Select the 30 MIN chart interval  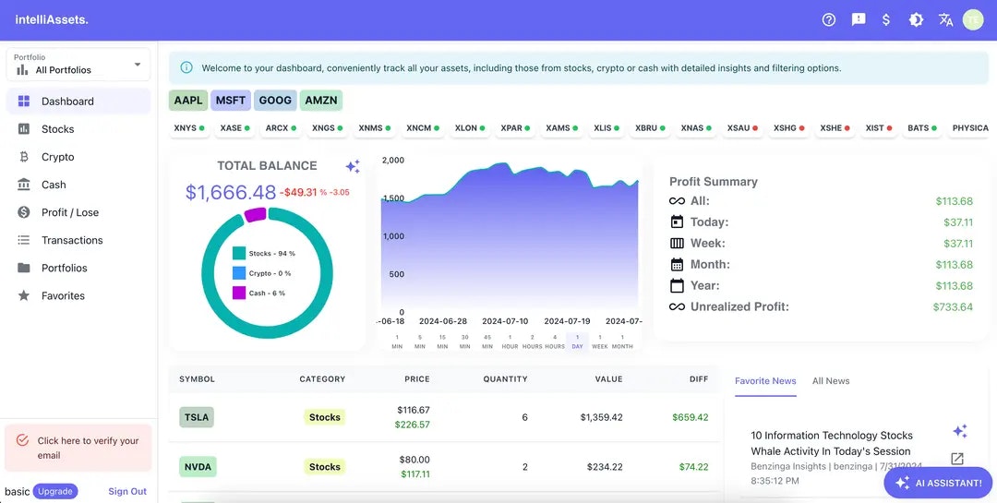click(464, 341)
